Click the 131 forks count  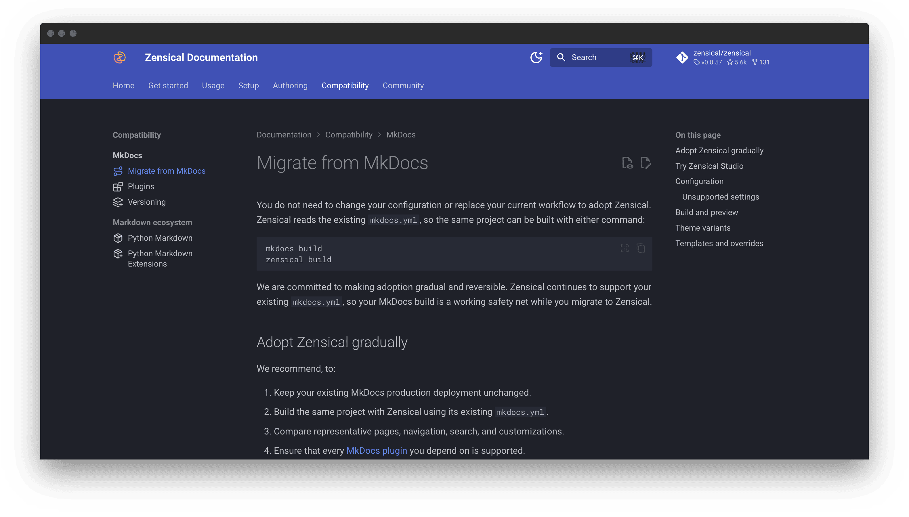tap(764, 62)
